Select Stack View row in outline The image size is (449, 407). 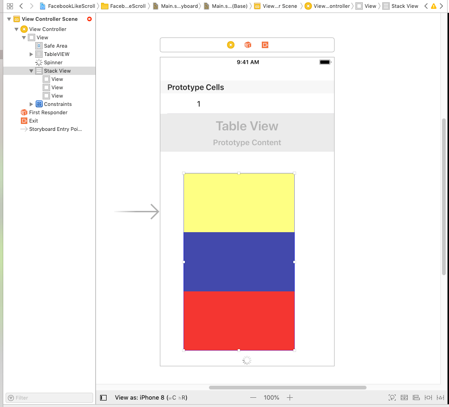coord(49,71)
